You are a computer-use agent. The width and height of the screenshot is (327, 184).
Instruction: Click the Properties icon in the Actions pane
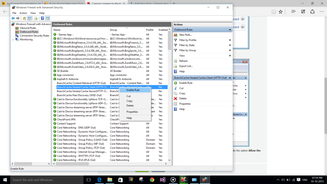click(176, 104)
